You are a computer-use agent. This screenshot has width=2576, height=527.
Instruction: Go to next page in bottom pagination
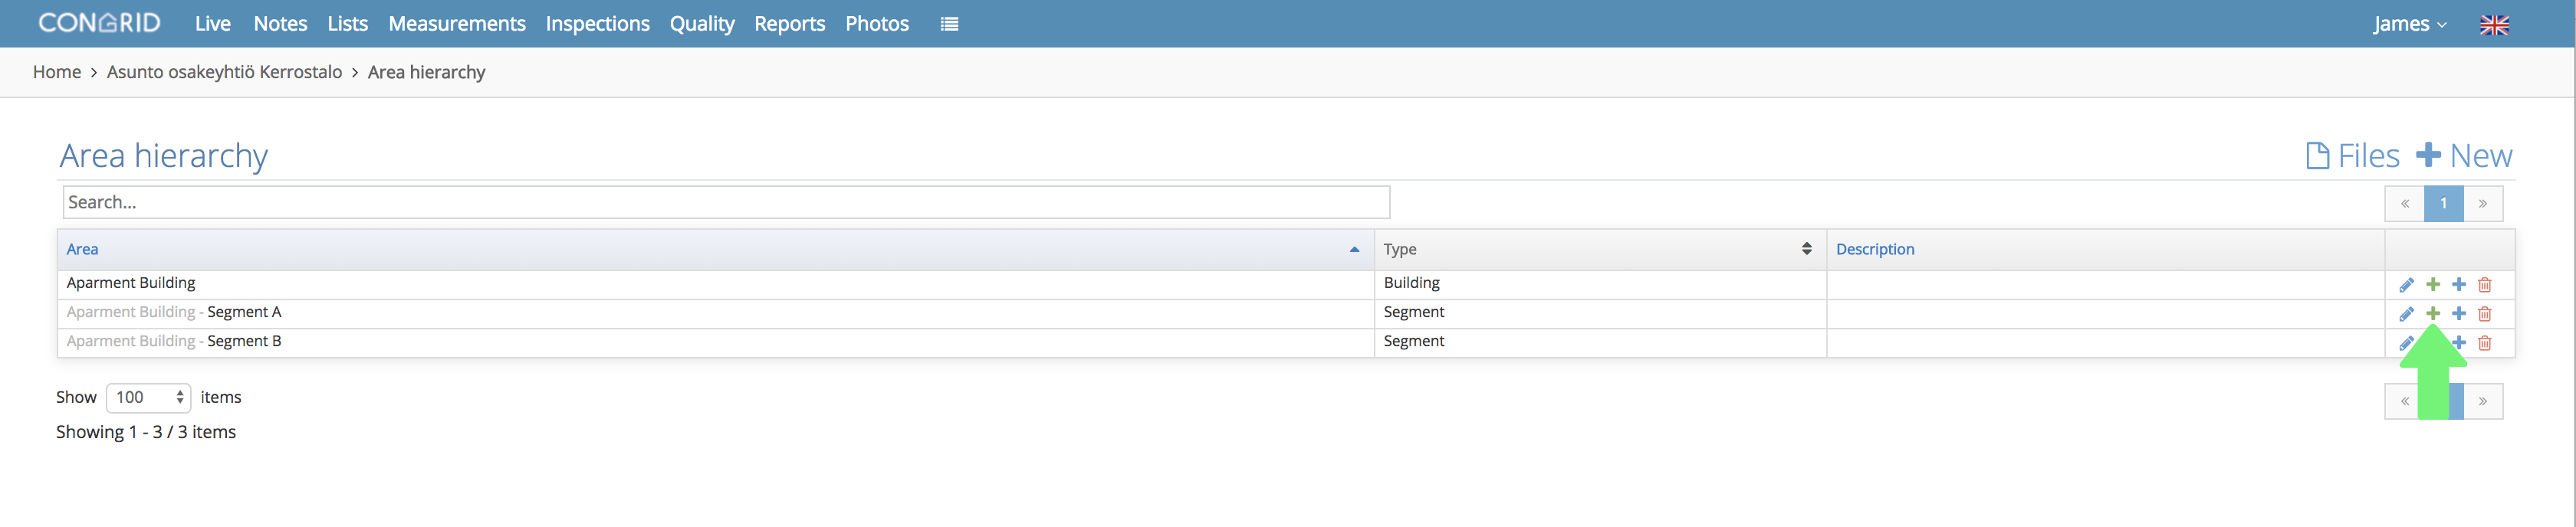point(2482,401)
